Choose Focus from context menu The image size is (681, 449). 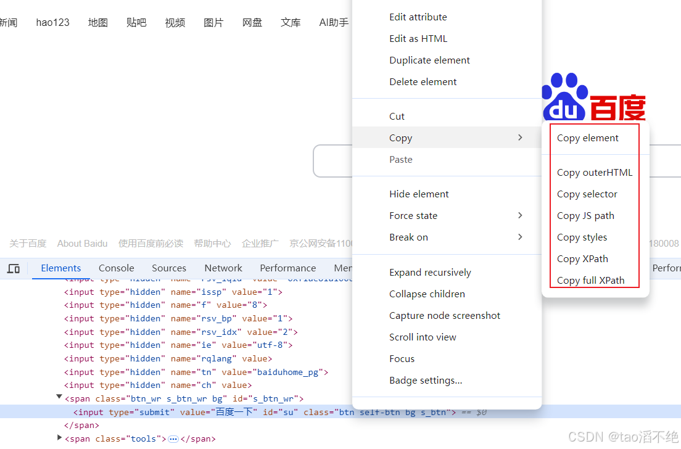click(x=402, y=359)
